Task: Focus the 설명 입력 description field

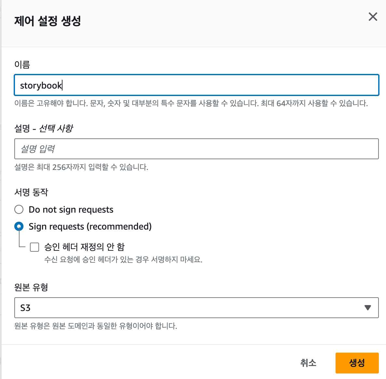Action: (x=196, y=149)
